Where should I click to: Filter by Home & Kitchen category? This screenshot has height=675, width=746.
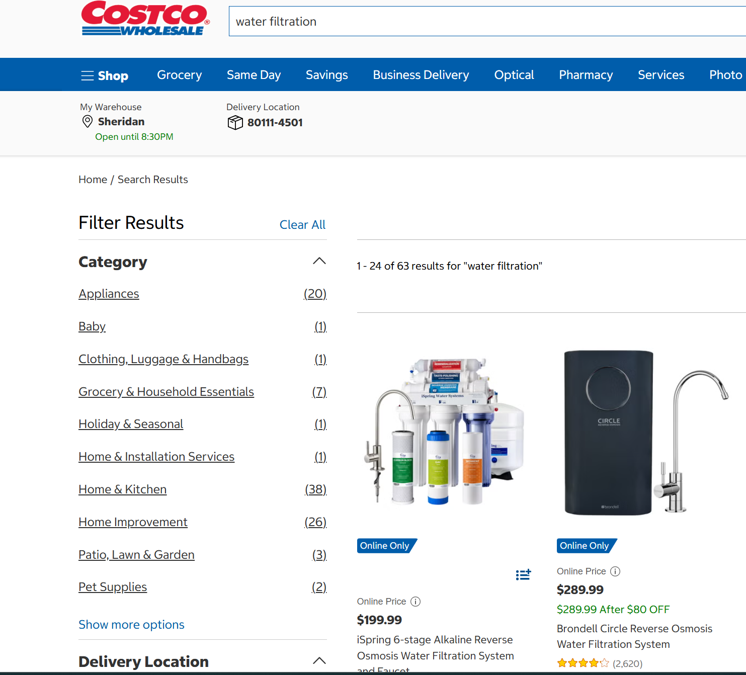pyautogui.click(x=122, y=489)
